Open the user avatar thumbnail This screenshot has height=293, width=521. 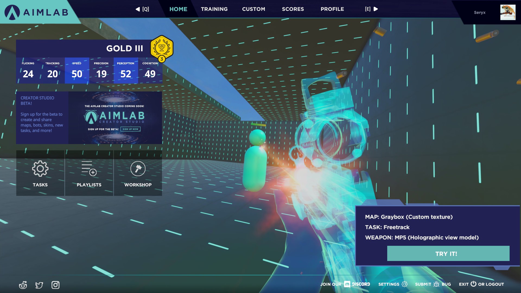coord(508,12)
